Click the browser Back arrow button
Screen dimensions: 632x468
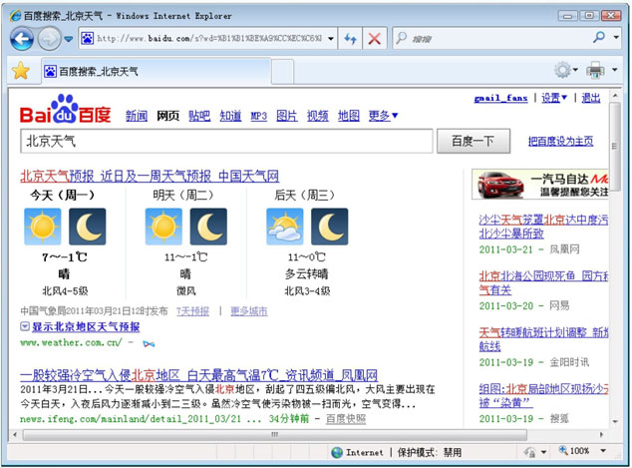coord(22,38)
